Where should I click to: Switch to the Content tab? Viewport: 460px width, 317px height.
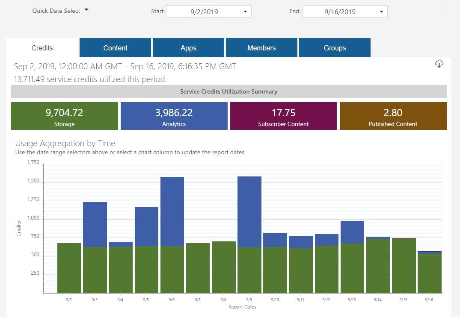tap(115, 48)
